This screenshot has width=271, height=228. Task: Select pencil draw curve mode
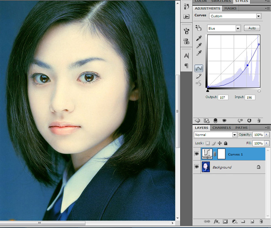click(198, 76)
